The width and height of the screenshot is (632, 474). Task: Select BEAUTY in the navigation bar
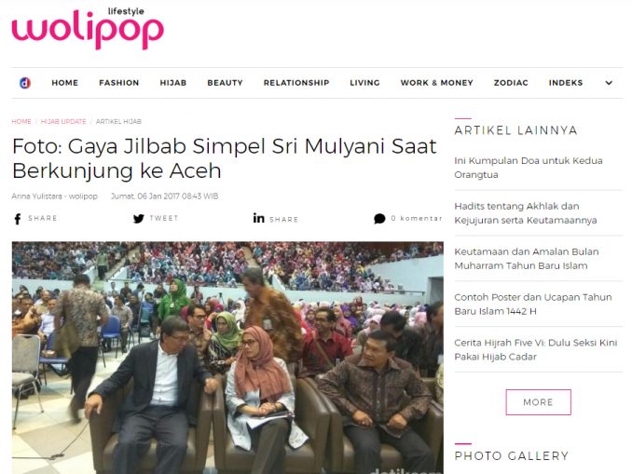(225, 83)
